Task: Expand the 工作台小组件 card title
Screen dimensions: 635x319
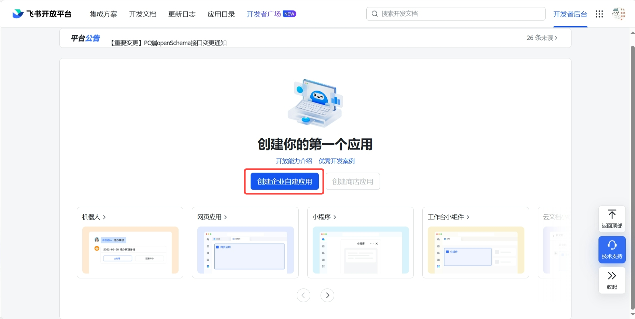Action: [x=448, y=217]
